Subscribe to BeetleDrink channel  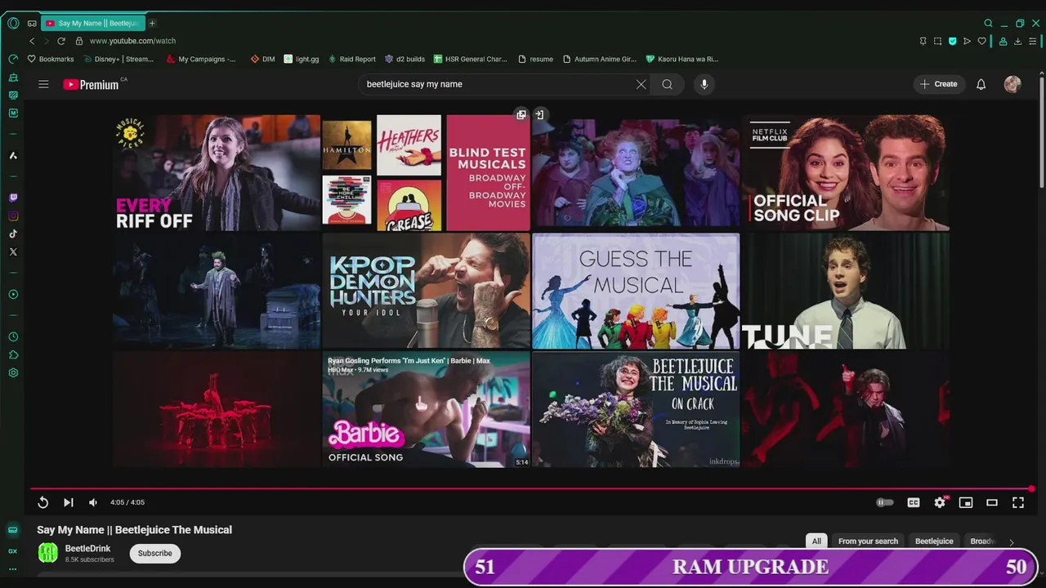pyautogui.click(x=154, y=553)
